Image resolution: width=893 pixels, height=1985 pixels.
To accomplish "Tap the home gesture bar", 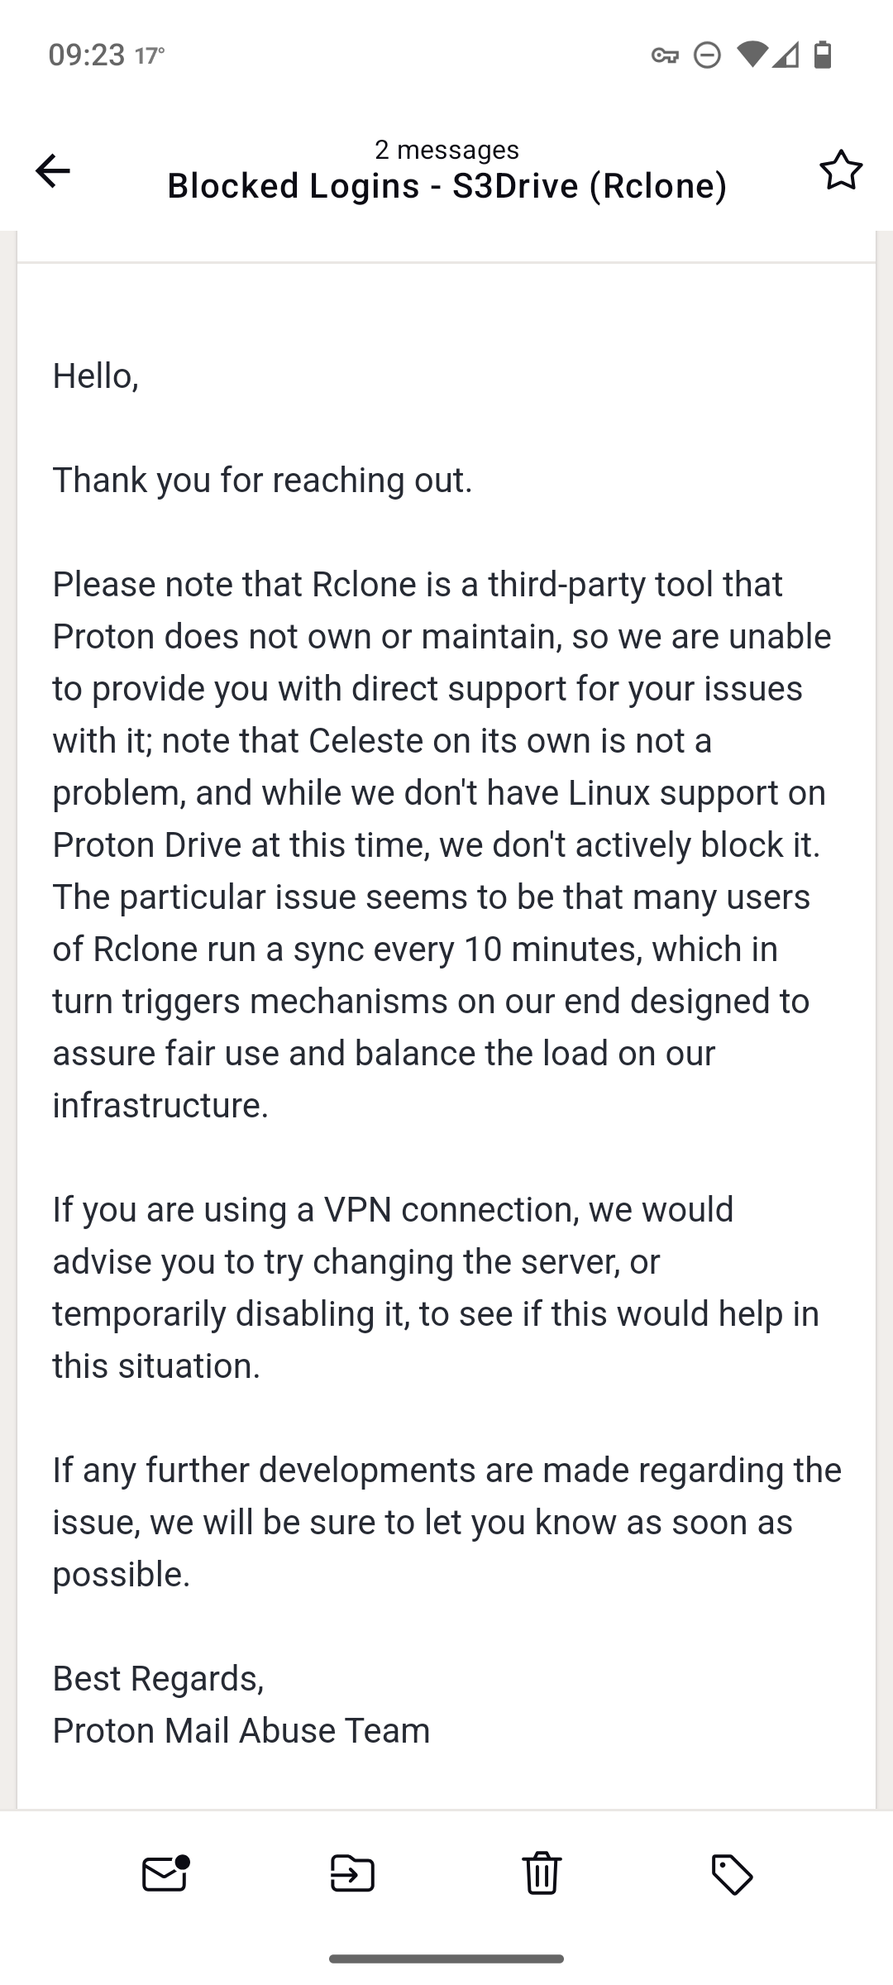I will coord(446,1959).
